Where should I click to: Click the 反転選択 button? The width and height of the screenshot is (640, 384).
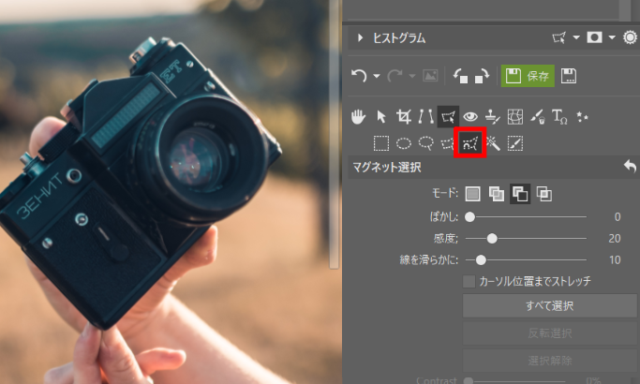(549, 333)
